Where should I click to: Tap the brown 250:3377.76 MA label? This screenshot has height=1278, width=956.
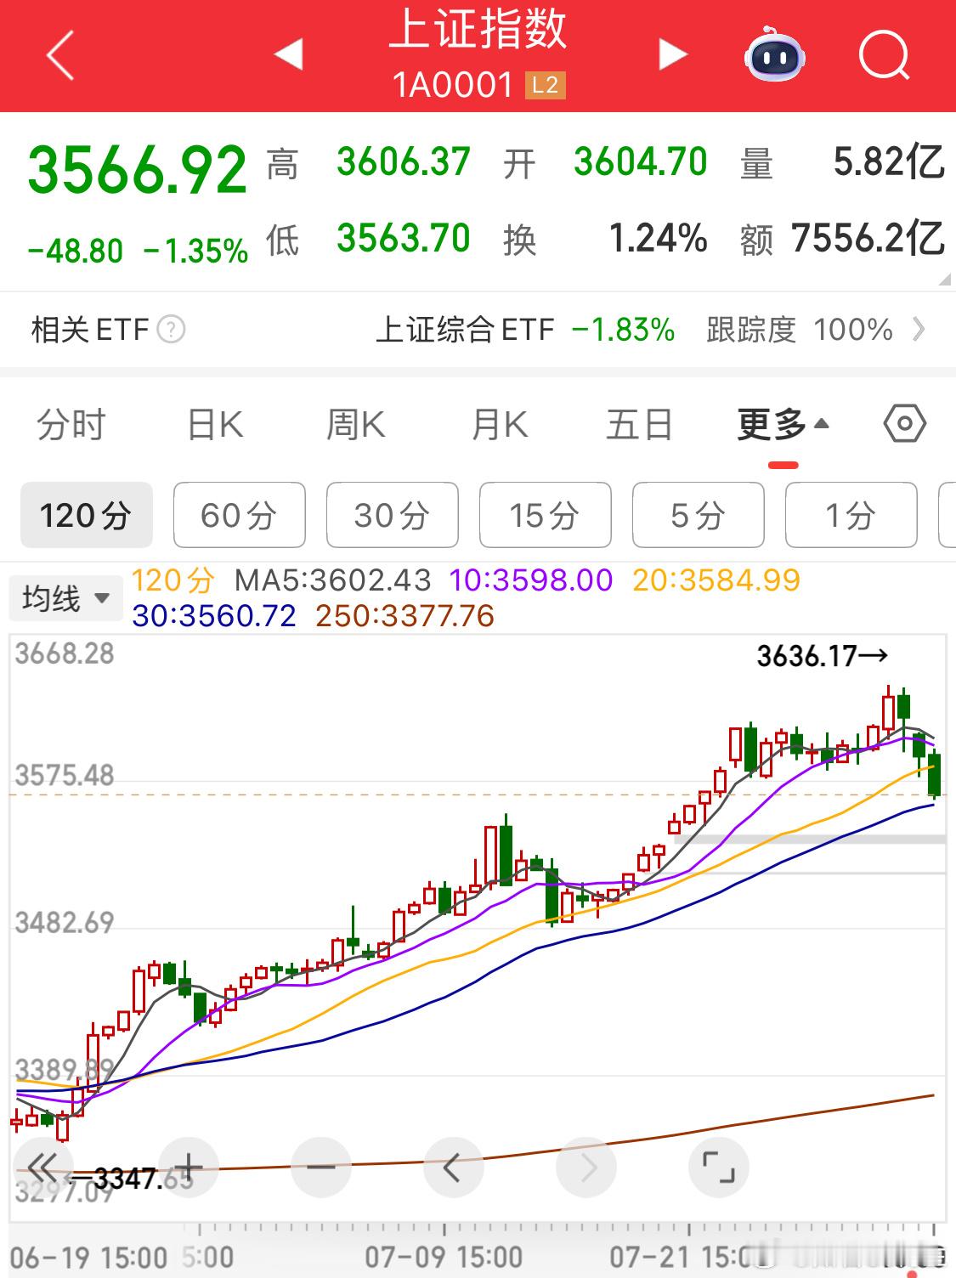(404, 615)
